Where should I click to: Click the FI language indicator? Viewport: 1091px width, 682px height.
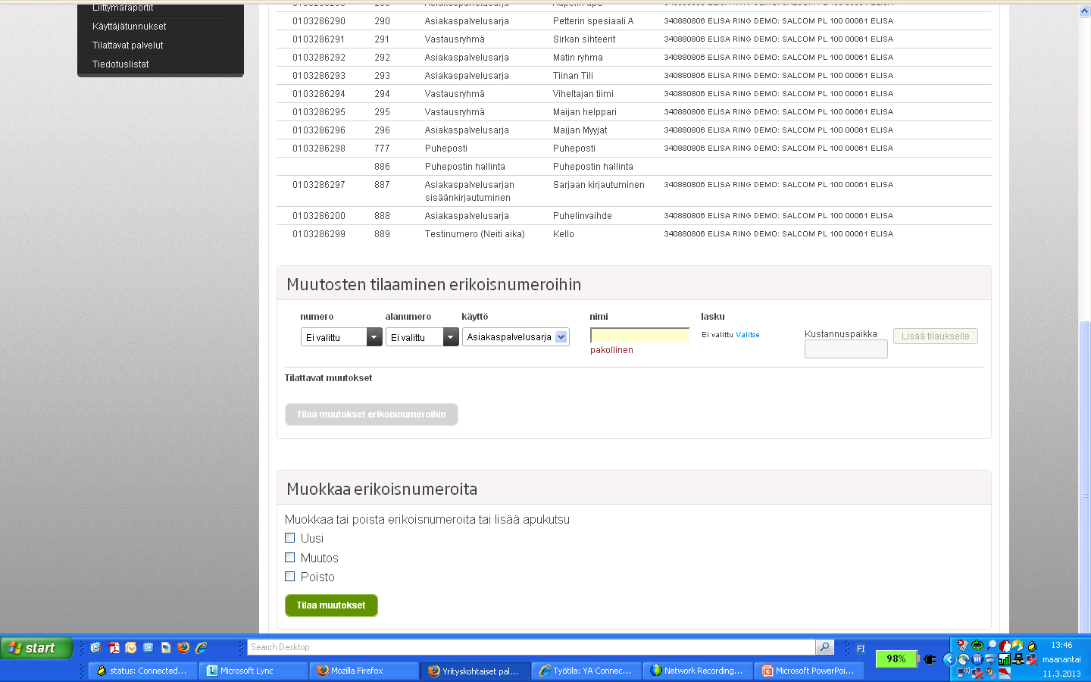tap(861, 649)
